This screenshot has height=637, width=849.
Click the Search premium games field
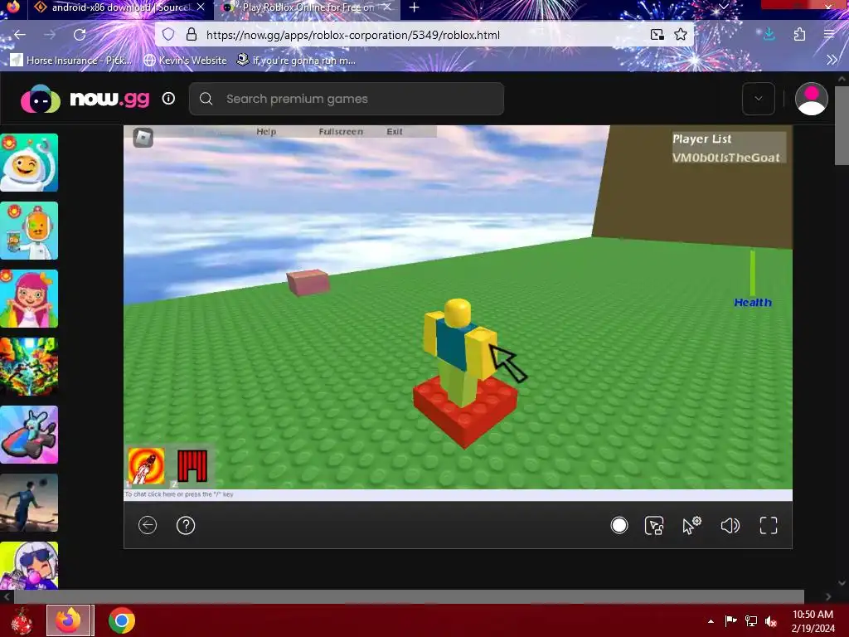[347, 99]
